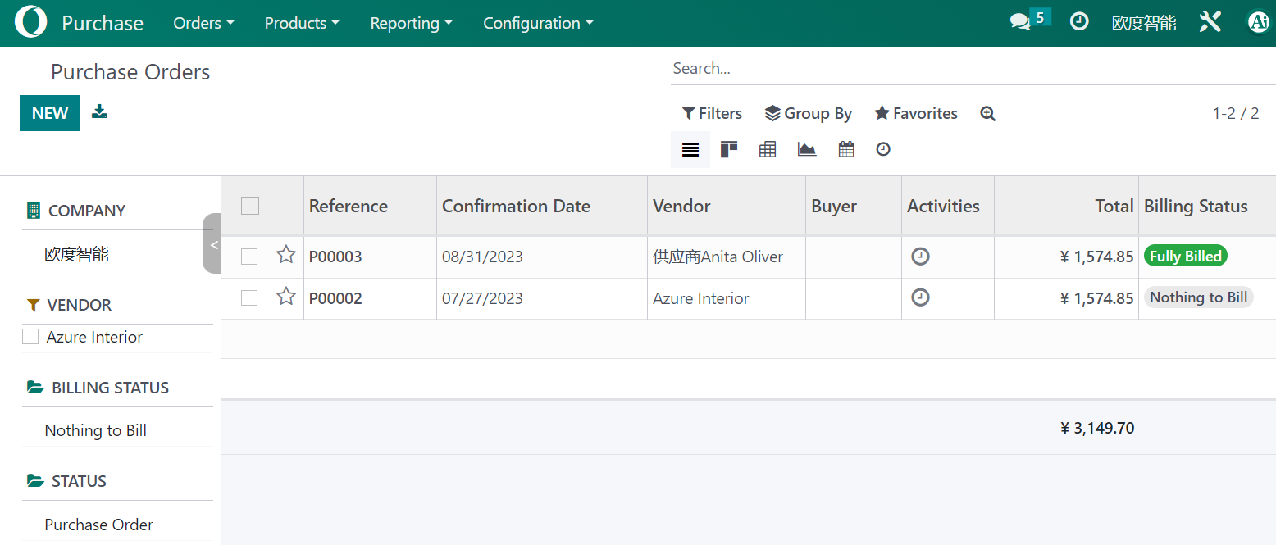Image resolution: width=1276 pixels, height=545 pixels.
Task: Switch to list view
Action: click(690, 149)
